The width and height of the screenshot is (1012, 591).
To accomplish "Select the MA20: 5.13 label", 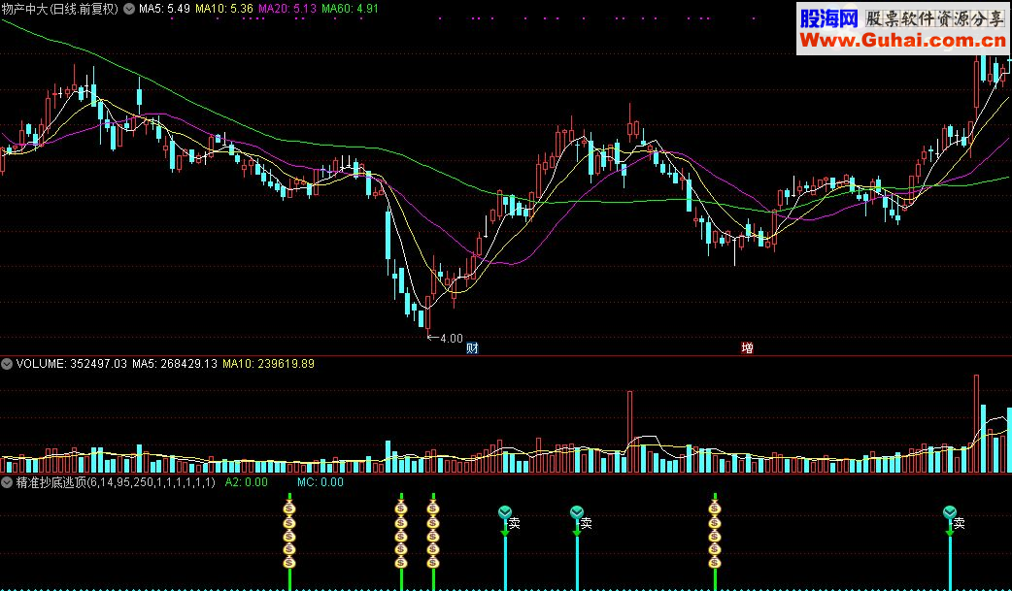I will [x=287, y=9].
